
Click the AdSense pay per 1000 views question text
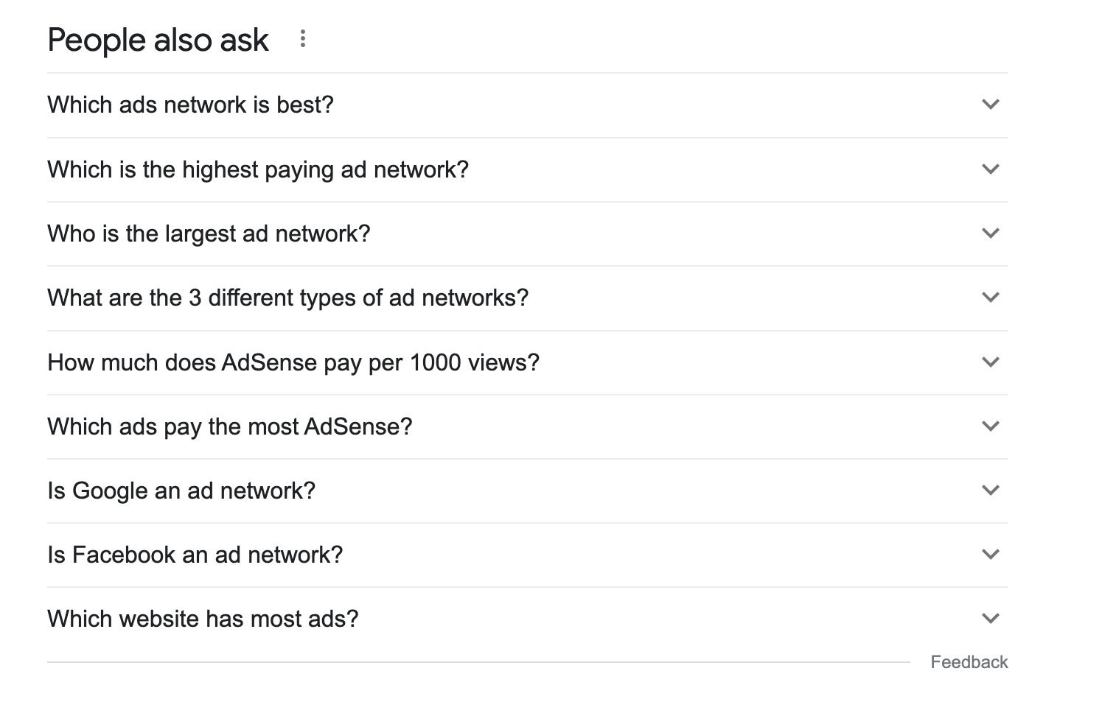tap(293, 362)
